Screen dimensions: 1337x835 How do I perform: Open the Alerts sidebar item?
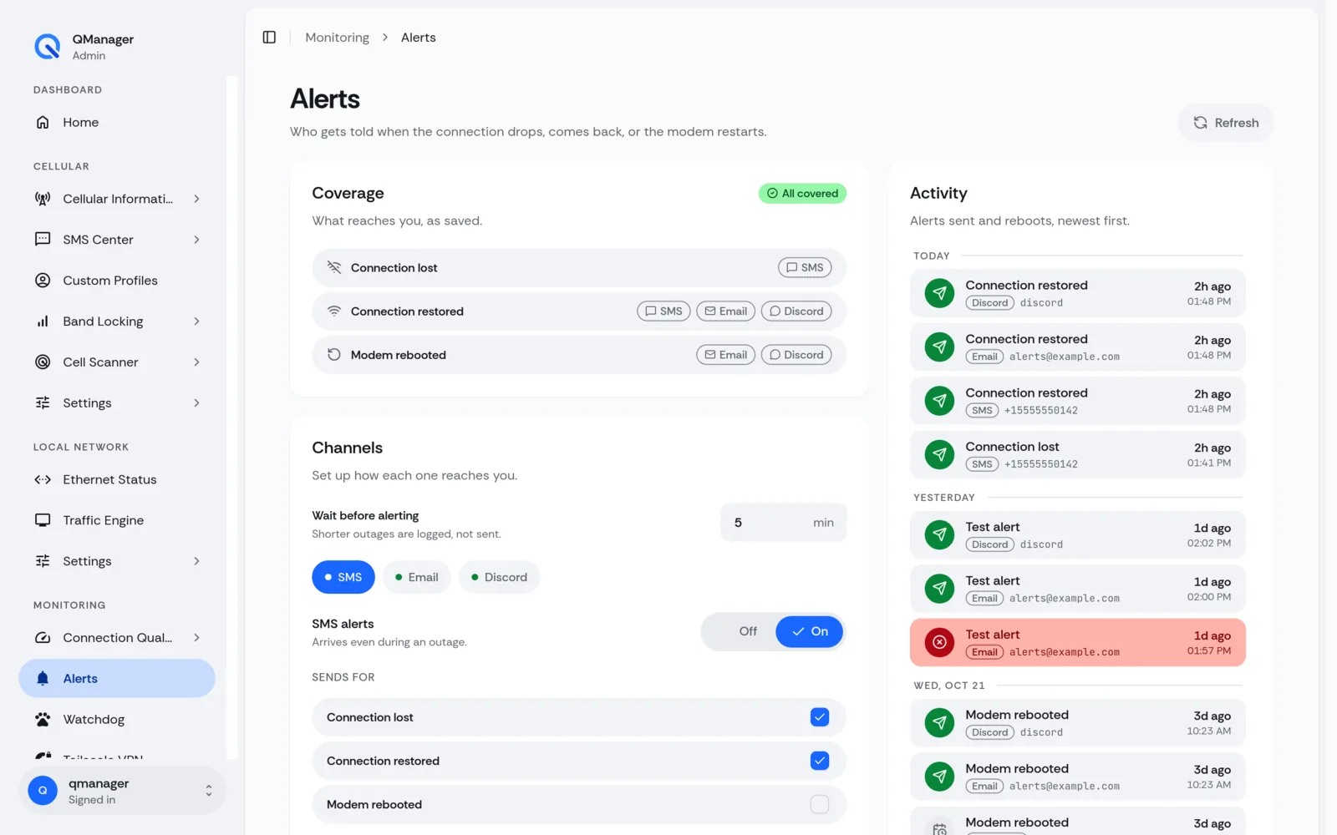(117, 679)
